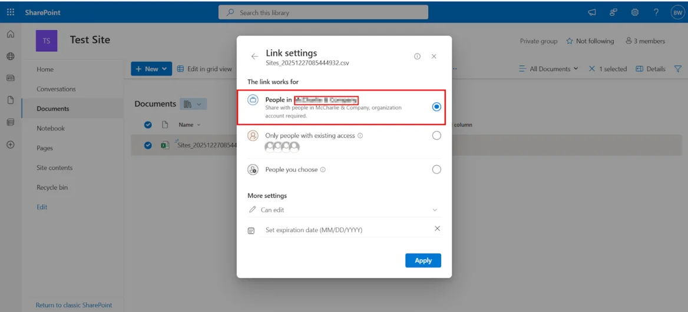Open the connections icon next to settings
688x312 pixels.
click(x=613, y=13)
